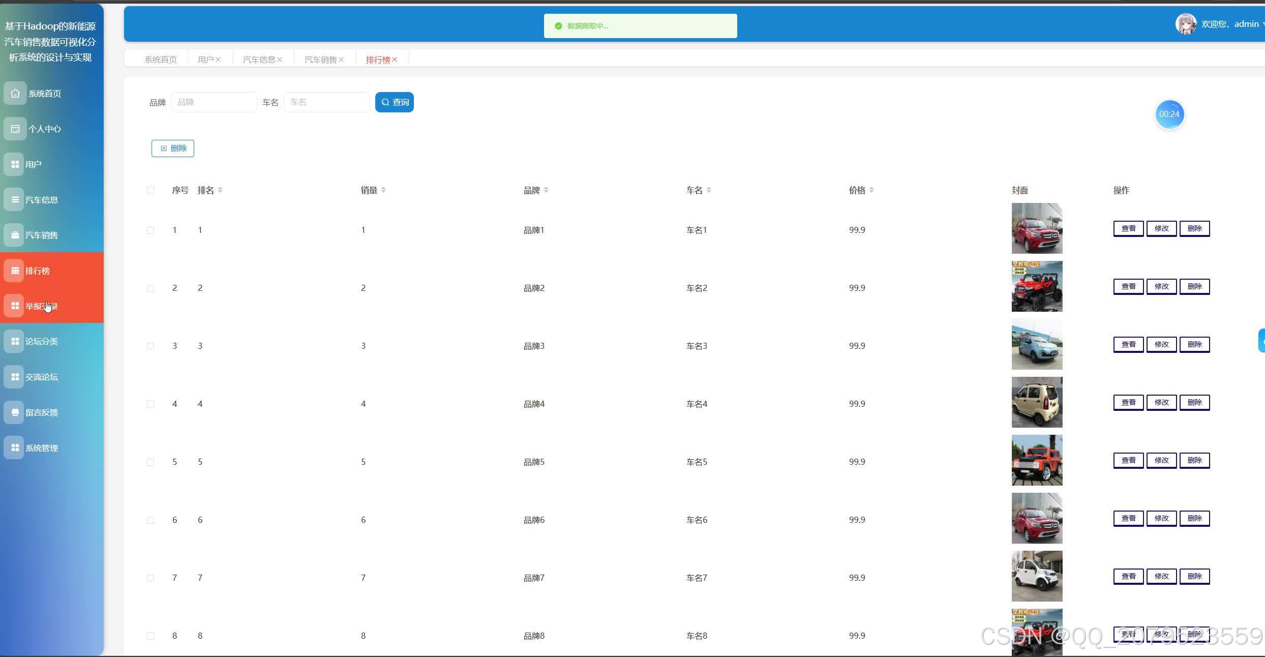The width and height of the screenshot is (1265, 657).
Task: Click into the 品牌 search input field
Action: 214,102
